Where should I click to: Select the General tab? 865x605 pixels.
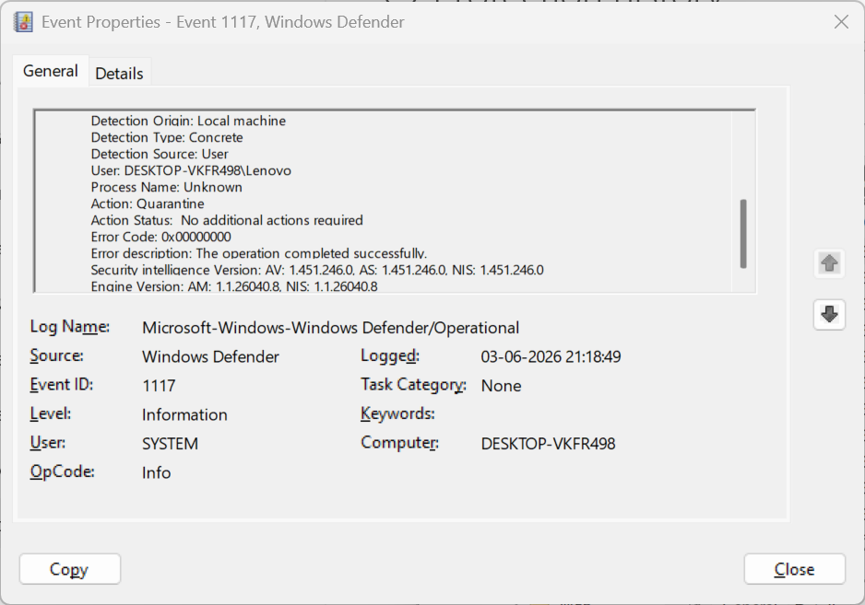(50, 71)
